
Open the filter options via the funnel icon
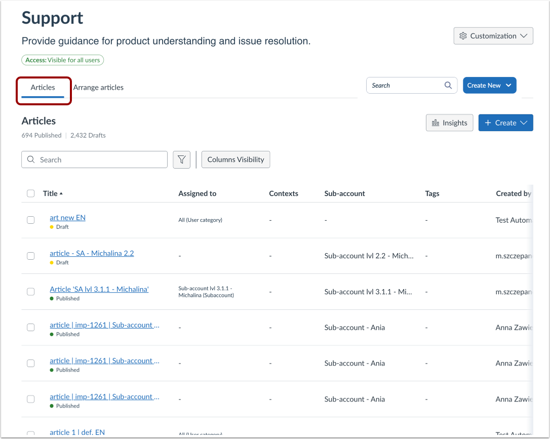coord(181,159)
